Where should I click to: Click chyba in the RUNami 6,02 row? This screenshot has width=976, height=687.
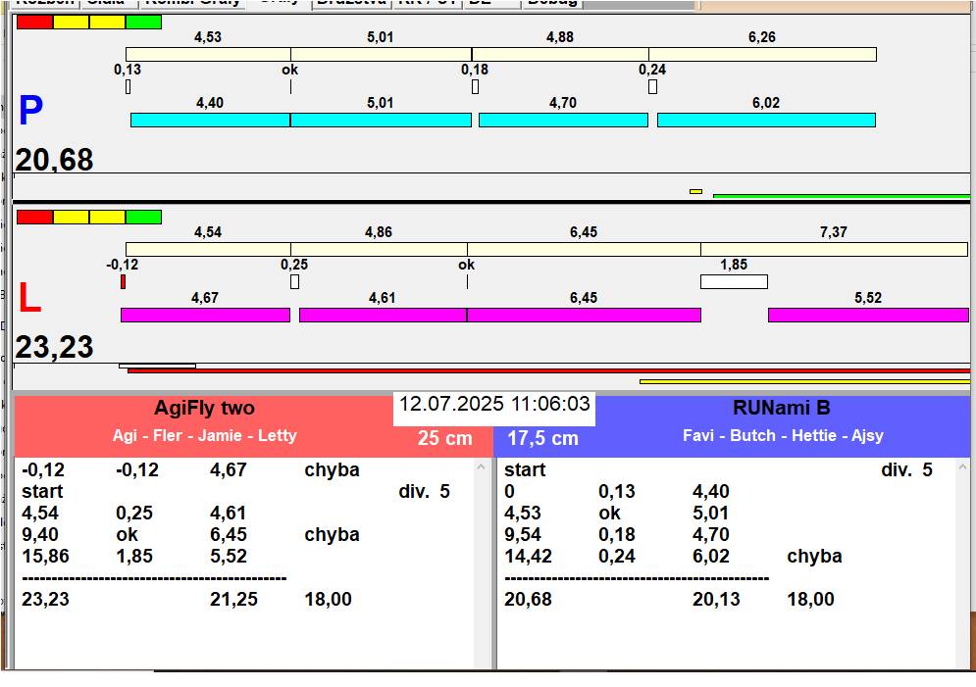coord(814,556)
